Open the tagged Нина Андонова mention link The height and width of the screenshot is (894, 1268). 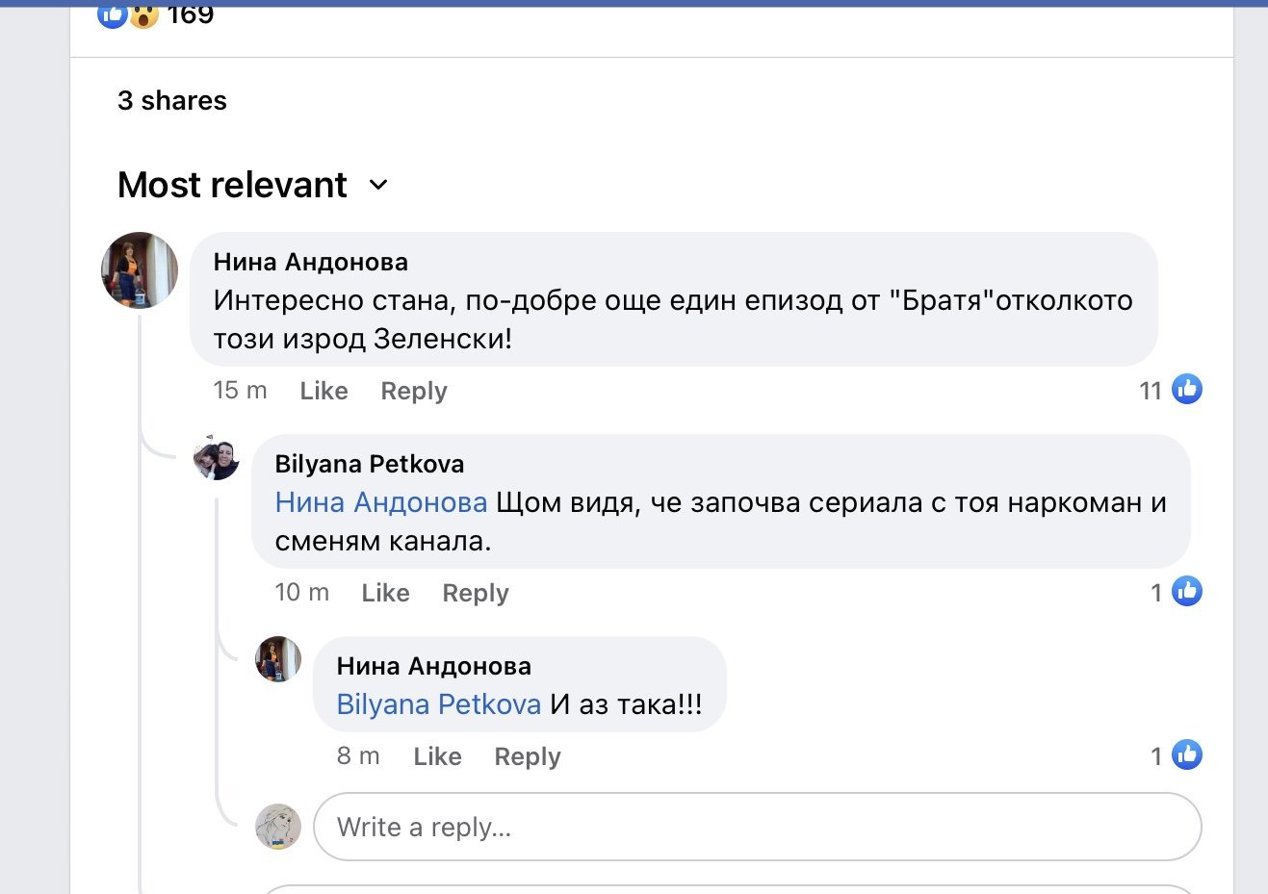click(381, 502)
